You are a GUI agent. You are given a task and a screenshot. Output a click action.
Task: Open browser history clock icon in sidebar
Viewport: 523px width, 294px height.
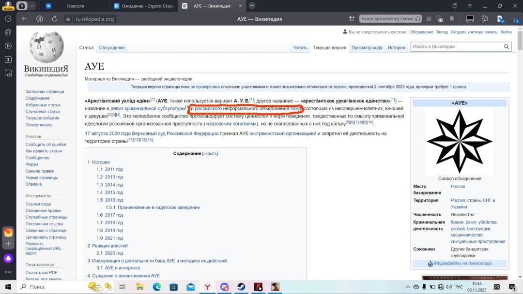[8, 18]
